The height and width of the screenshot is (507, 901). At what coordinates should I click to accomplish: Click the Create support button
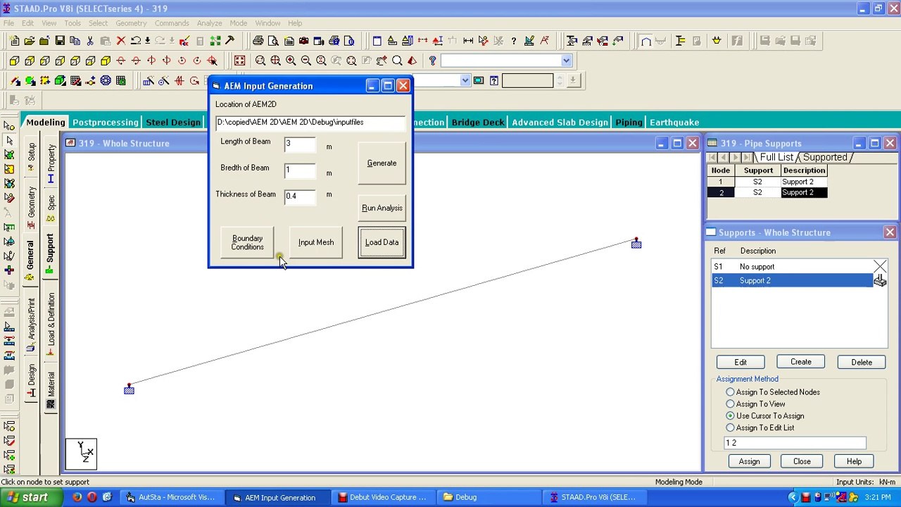click(801, 362)
